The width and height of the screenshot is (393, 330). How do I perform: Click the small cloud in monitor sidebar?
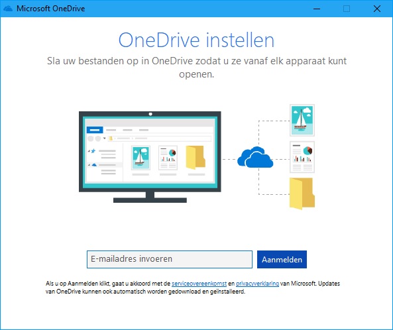click(94, 165)
